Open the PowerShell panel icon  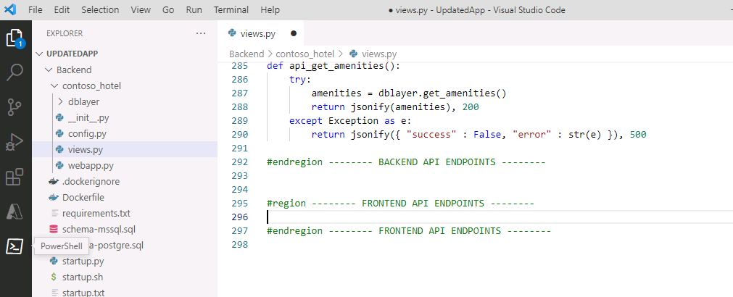[x=15, y=246]
